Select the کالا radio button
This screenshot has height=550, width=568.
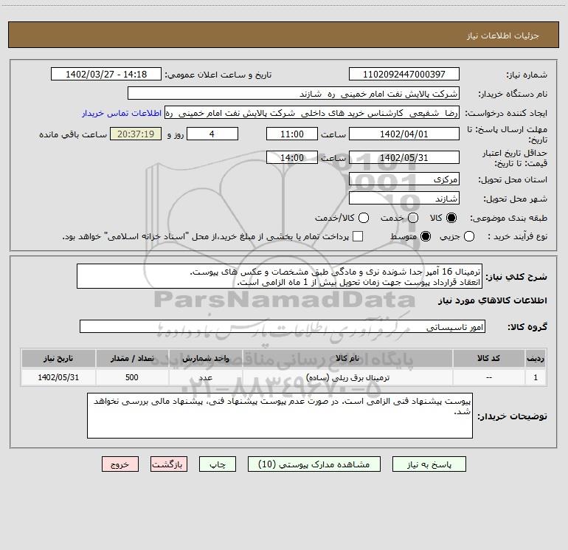point(451,218)
